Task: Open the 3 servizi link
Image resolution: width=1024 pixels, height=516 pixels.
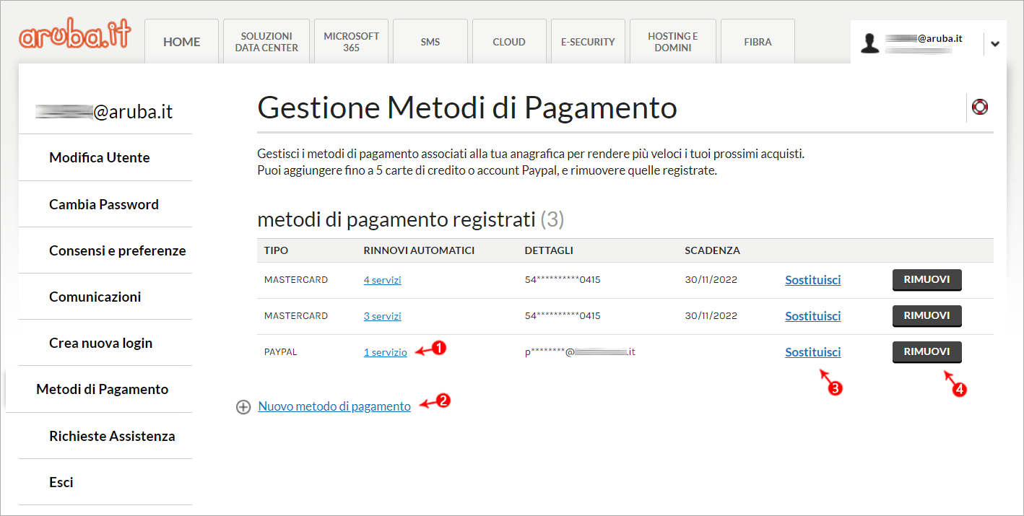Action: click(383, 316)
